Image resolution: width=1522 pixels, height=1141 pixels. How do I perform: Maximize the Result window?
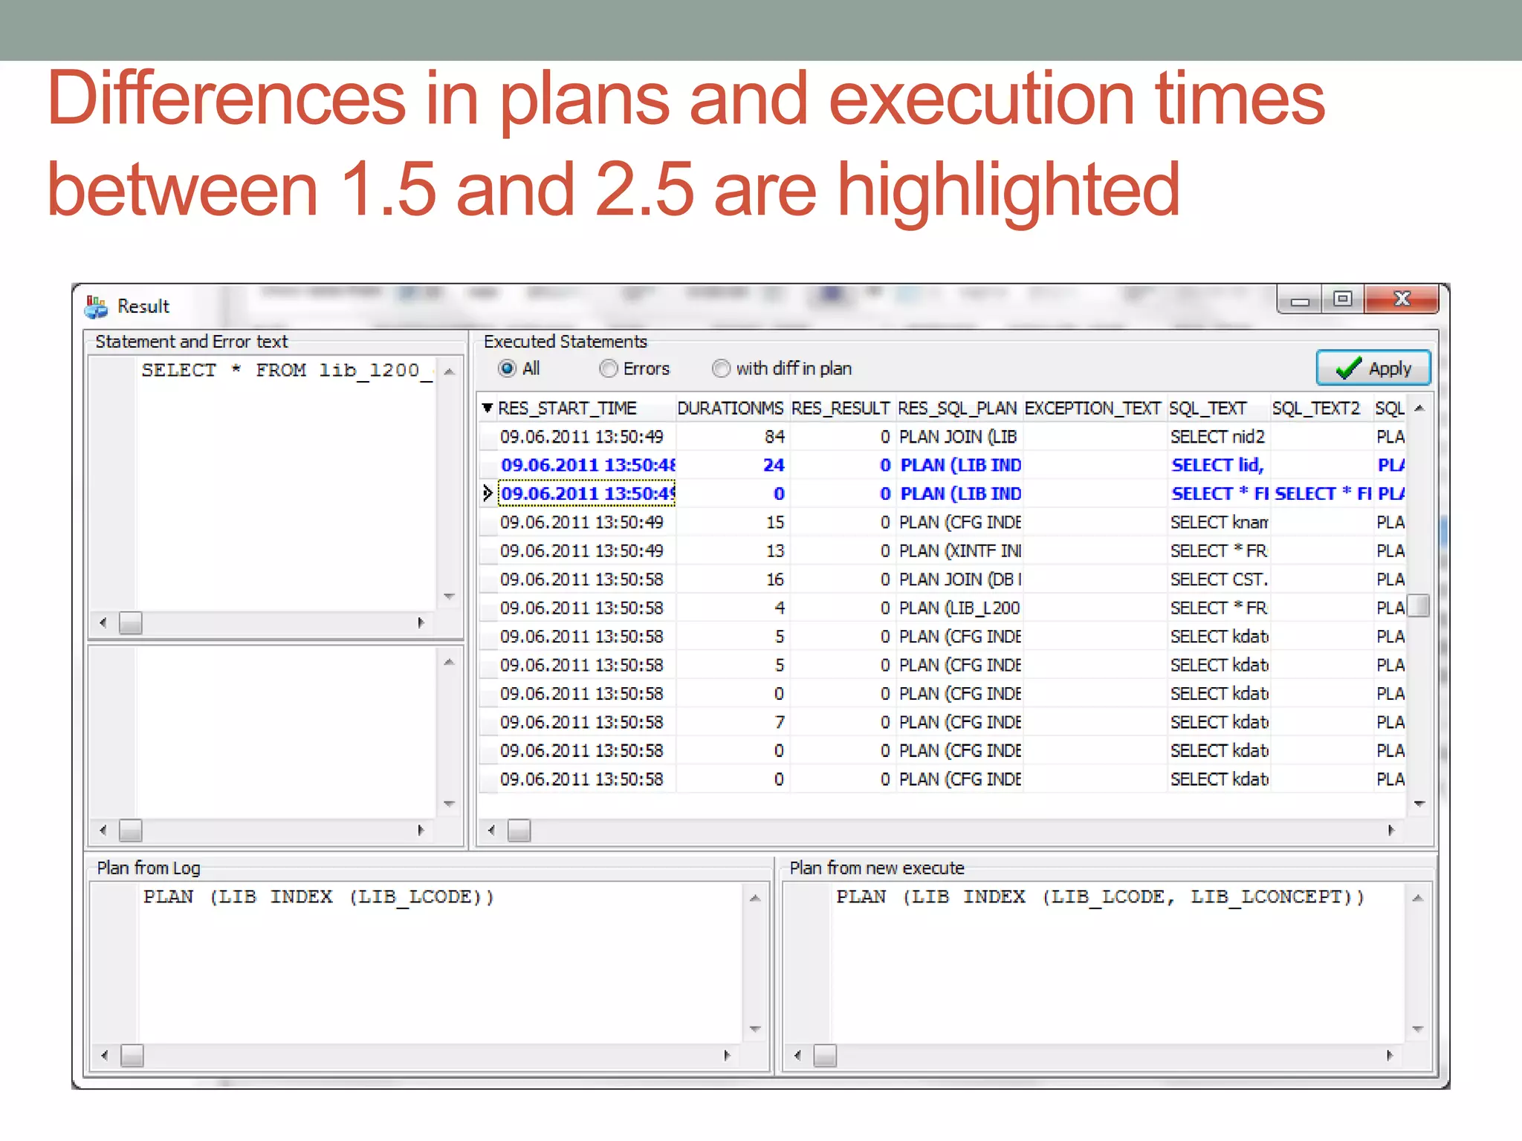pos(1343,299)
